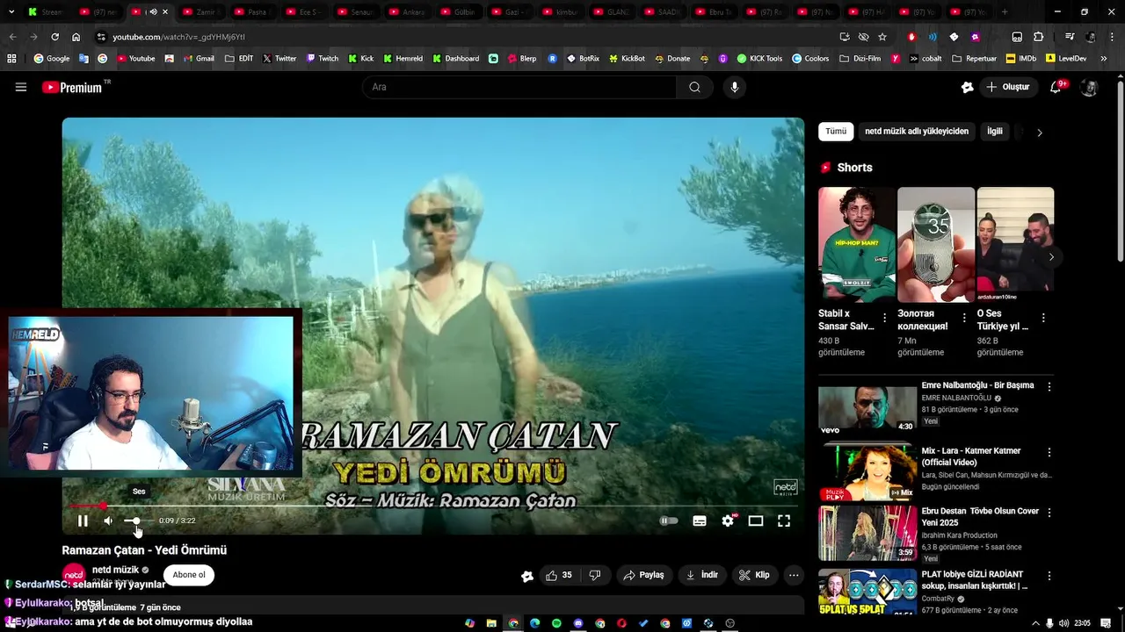Open 'Золотая коллекция!' short thumbnail
Image resolution: width=1125 pixels, height=632 pixels.
pos(936,245)
